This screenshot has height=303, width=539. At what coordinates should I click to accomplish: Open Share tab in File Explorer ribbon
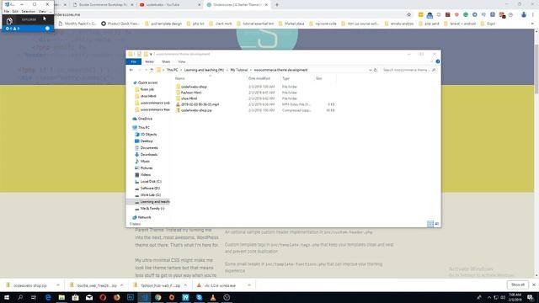[166, 61]
